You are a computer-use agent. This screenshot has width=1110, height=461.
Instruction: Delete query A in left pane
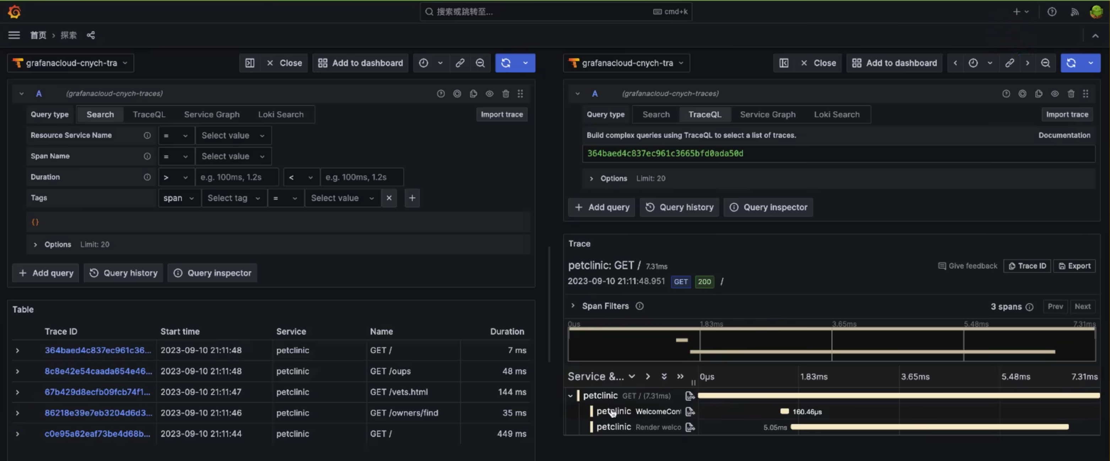[x=506, y=93]
